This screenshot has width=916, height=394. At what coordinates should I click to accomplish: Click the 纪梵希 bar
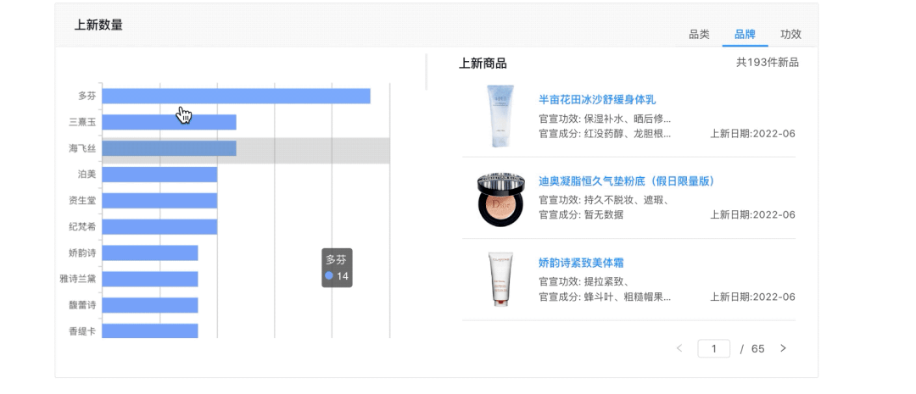pos(159,227)
